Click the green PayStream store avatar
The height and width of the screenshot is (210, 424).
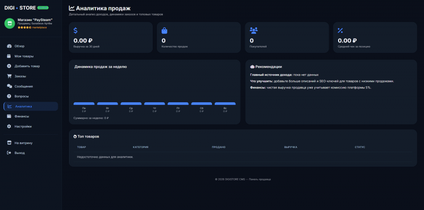click(x=10, y=23)
